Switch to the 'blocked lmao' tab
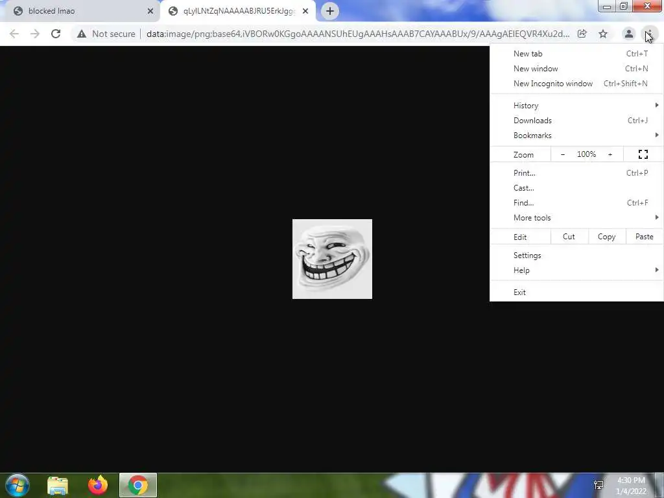664x498 pixels. [x=80, y=11]
